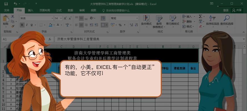
Task: Switch to the Data (数据) tab
Action: tap(70, 10)
